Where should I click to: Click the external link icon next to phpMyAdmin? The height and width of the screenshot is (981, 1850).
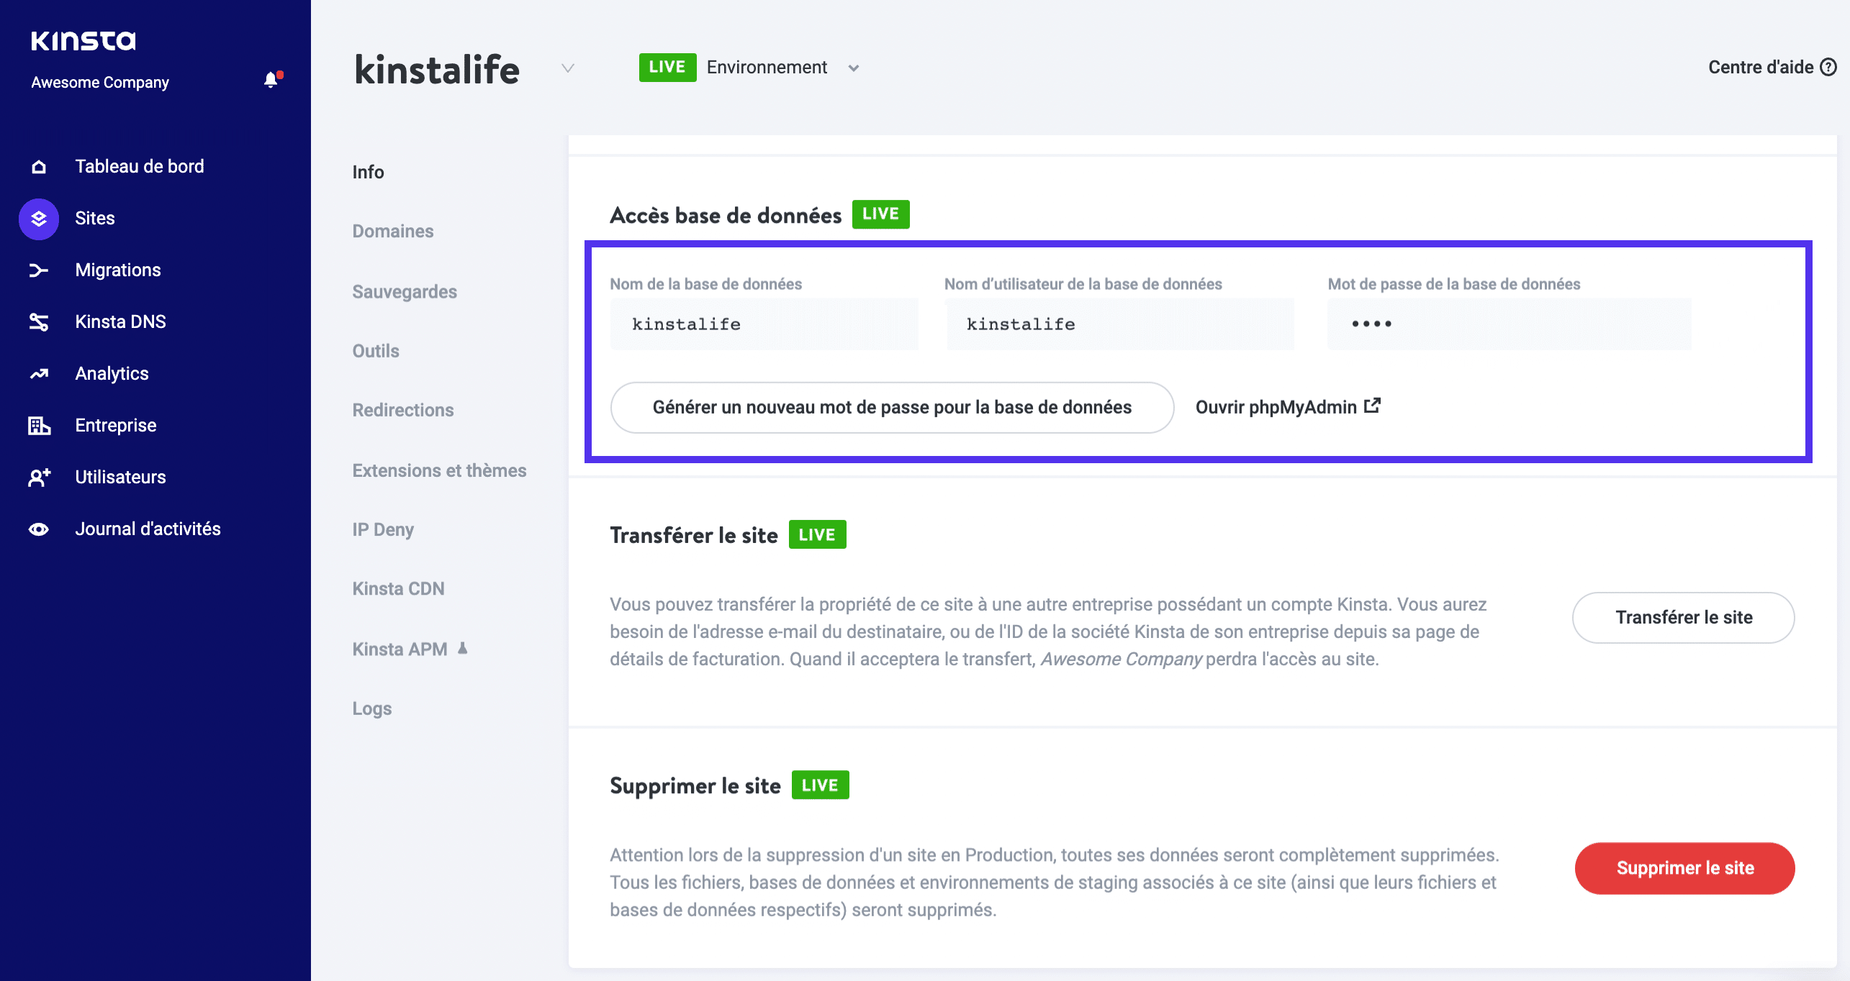(x=1372, y=405)
